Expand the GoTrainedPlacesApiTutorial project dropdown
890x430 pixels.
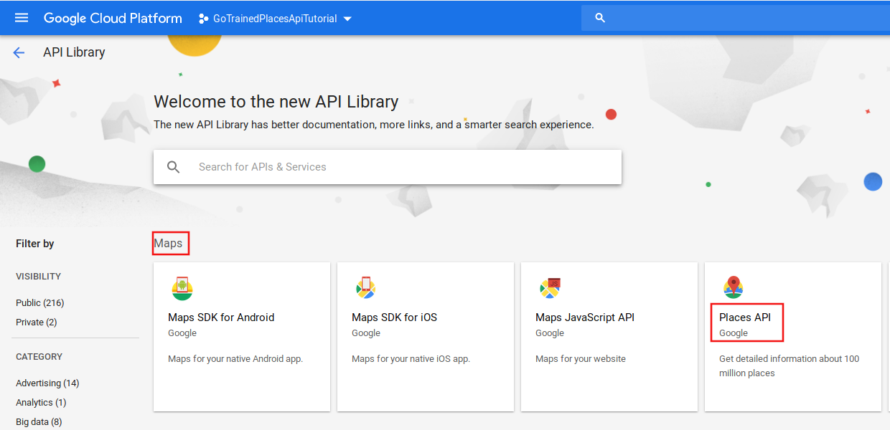click(347, 19)
